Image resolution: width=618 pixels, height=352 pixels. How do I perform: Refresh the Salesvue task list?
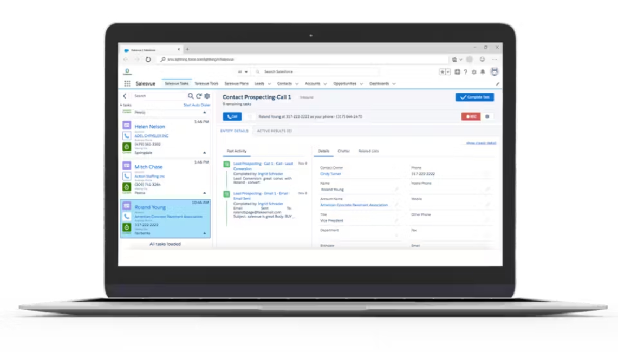click(199, 96)
